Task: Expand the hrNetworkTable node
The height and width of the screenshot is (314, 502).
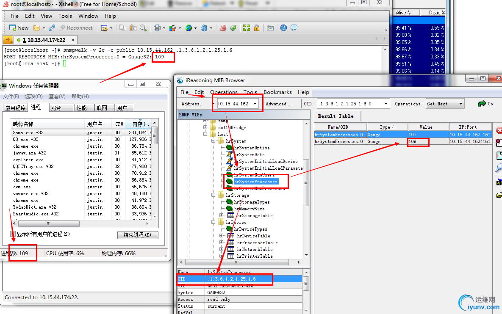Action: click(x=221, y=249)
